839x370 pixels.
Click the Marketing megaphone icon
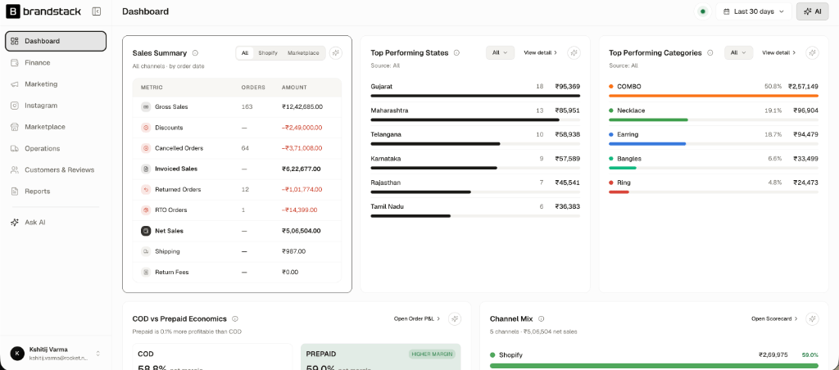pyautogui.click(x=15, y=84)
